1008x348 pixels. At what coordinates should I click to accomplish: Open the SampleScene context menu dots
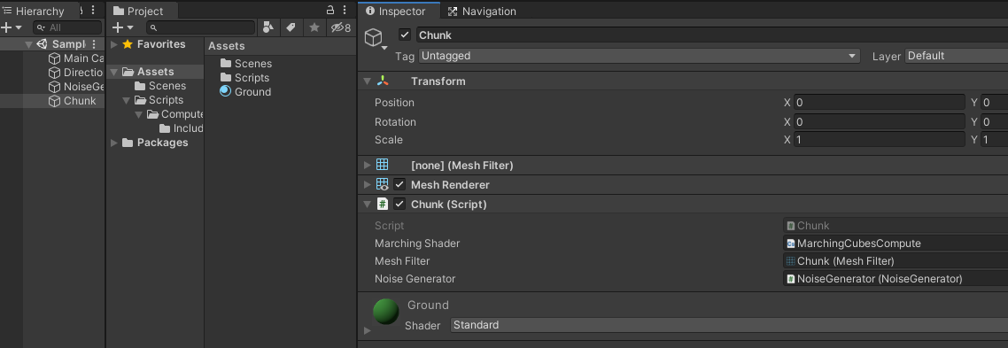[94, 44]
